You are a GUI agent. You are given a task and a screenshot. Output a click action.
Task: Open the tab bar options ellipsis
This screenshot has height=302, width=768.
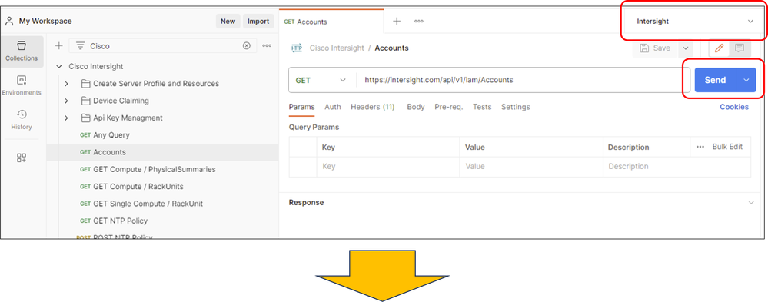click(x=419, y=21)
